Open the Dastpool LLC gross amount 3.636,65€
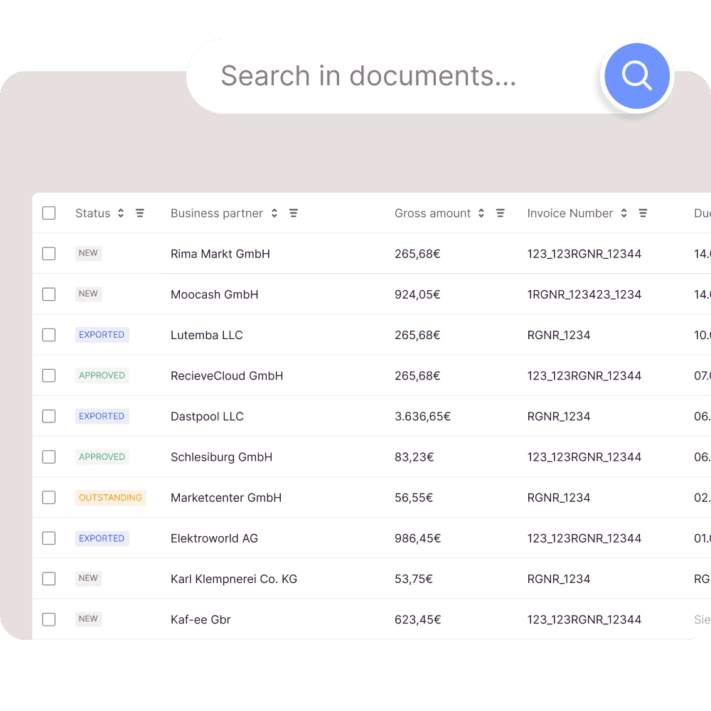This screenshot has width=711, height=711. coord(422,417)
